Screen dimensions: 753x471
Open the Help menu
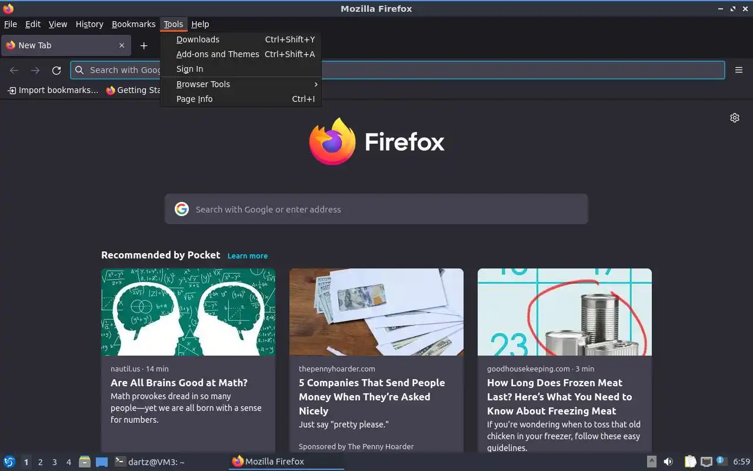tap(200, 24)
